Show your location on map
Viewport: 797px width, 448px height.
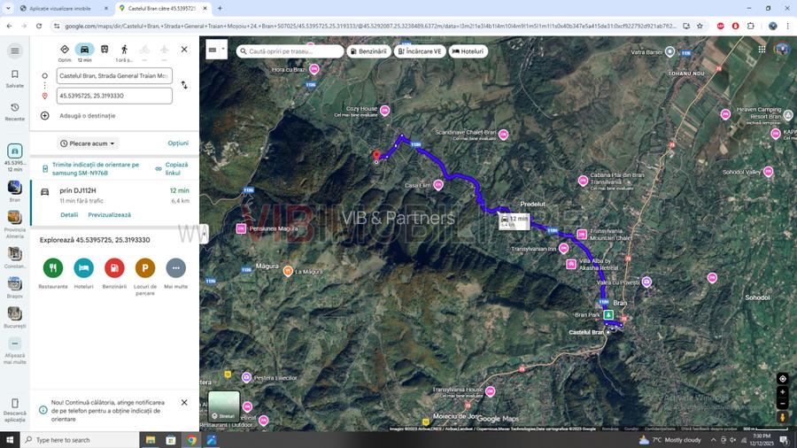pos(782,379)
